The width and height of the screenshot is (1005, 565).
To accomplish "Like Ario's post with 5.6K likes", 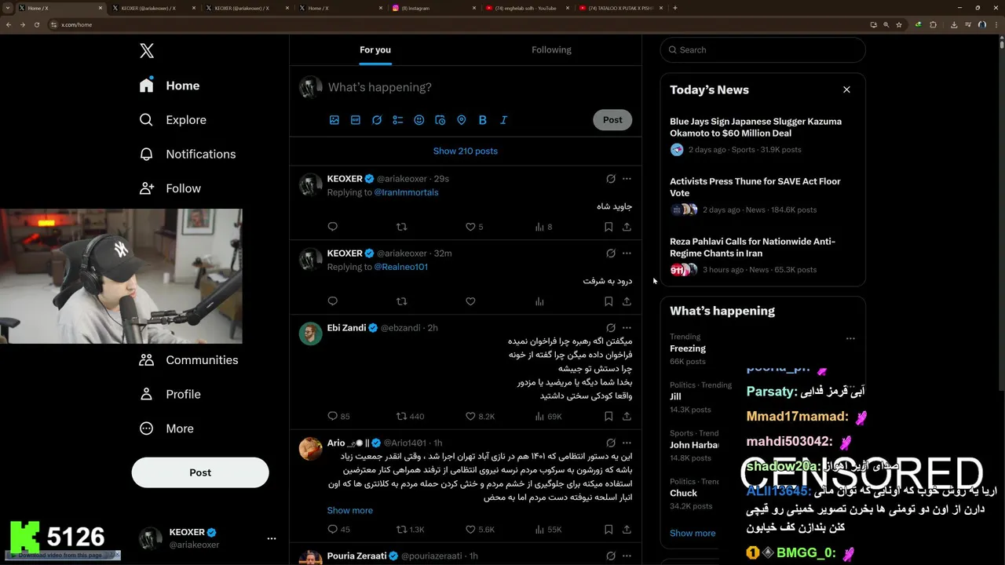I will (480, 530).
